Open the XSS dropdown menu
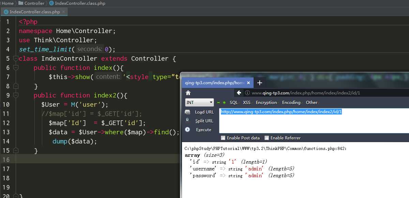 coord(247,103)
